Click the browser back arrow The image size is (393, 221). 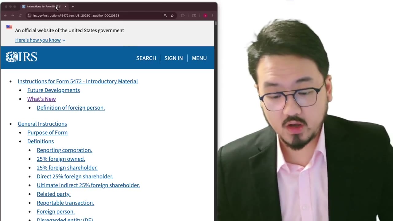point(5,15)
